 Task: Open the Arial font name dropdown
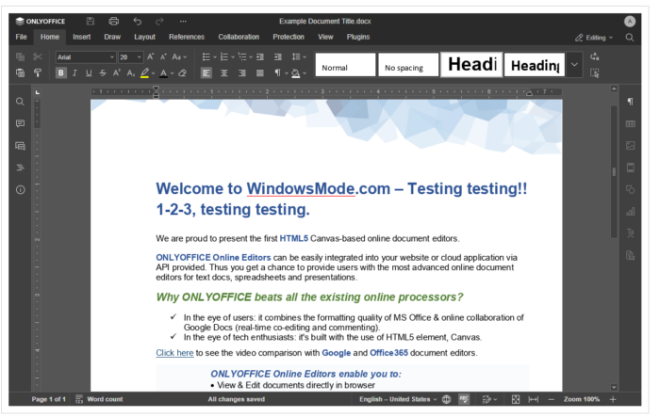click(x=112, y=56)
